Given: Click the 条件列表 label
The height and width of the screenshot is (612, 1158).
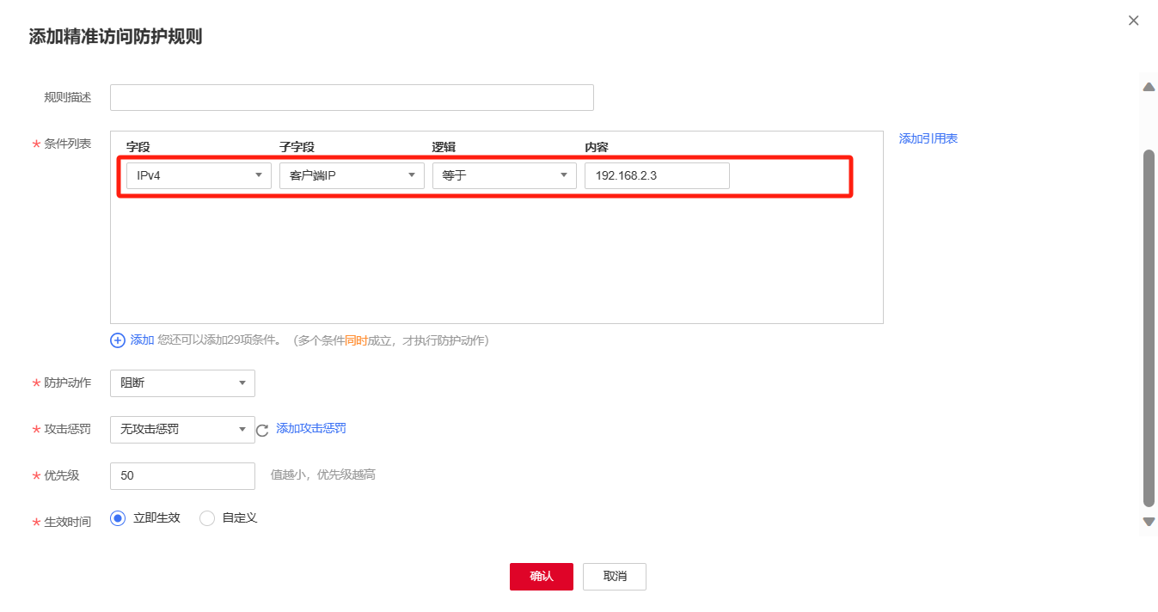Looking at the screenshot, I should pos(68,144).
